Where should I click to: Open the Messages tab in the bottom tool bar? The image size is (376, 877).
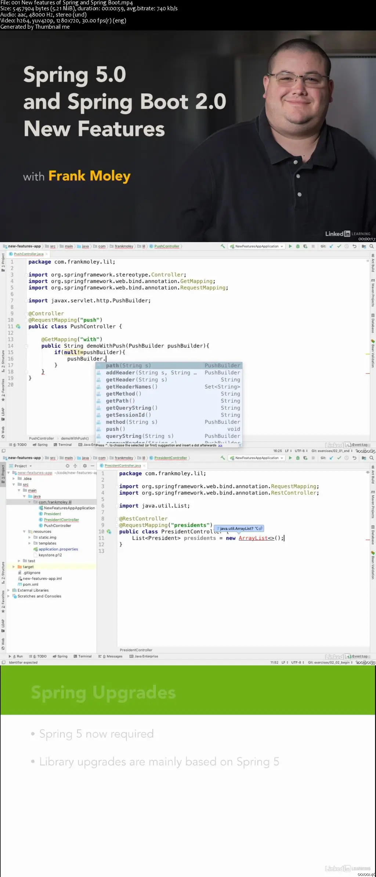tap(110, 656)
